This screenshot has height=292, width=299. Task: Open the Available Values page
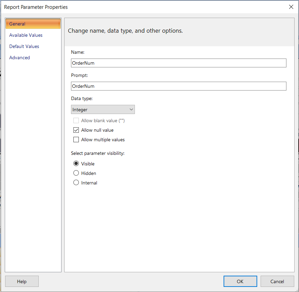coord(26,35)
